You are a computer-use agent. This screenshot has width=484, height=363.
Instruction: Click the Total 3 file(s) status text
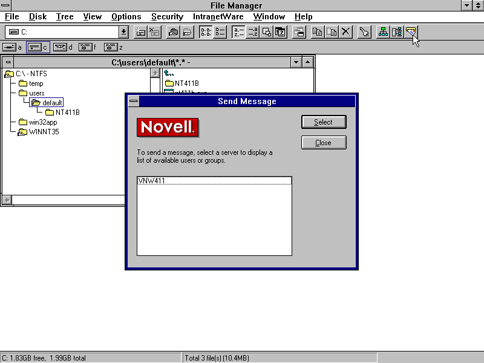[217, 358]
